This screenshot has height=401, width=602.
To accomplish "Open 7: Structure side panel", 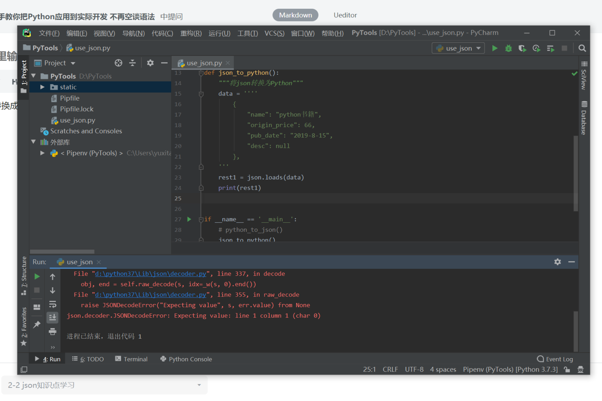I will tap(24, 276).
